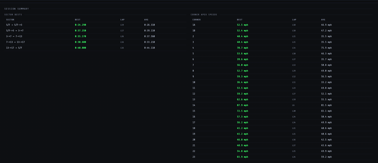
Task: Click best sector time 0:24.290
Action: click(81, 25)
